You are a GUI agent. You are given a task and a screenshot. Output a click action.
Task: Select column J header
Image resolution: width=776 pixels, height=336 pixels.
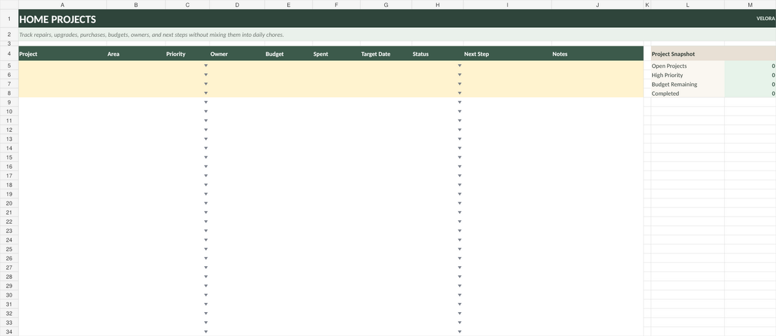[597, 5]
